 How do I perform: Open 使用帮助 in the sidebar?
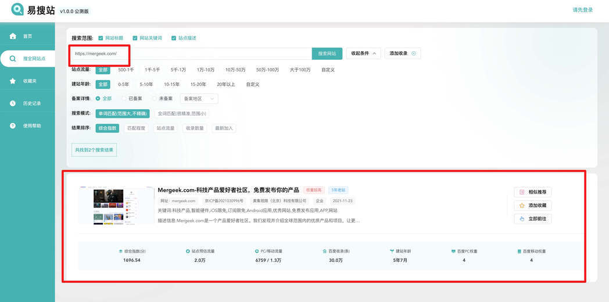point(27,126)
